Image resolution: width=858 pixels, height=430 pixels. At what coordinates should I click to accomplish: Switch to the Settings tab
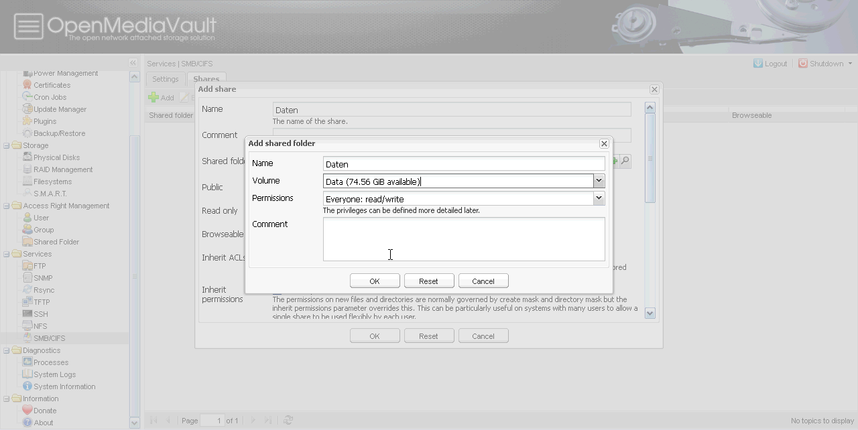165,79
